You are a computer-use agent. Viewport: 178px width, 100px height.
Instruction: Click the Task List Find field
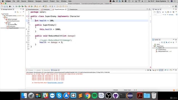[157, 15]
